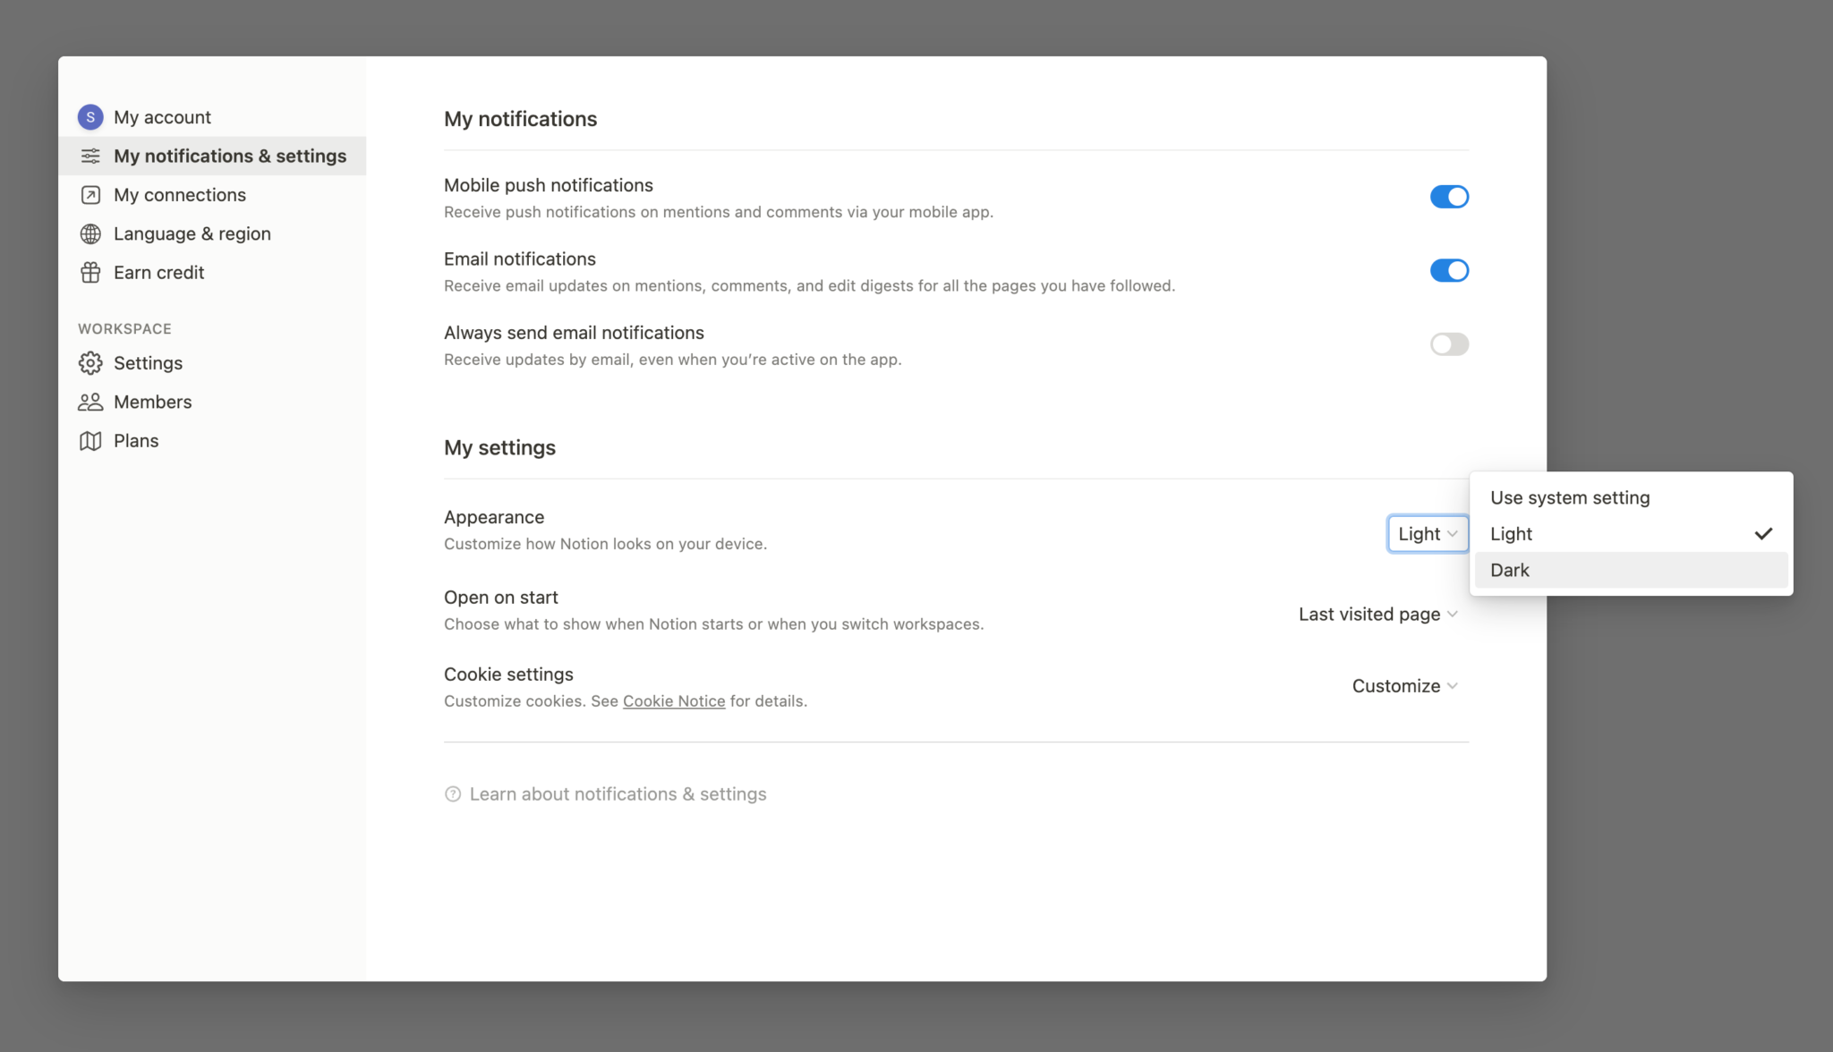Select the Earn credit gift icon
This screenshot has width=1833, height=1052.
tap(90, 272)
